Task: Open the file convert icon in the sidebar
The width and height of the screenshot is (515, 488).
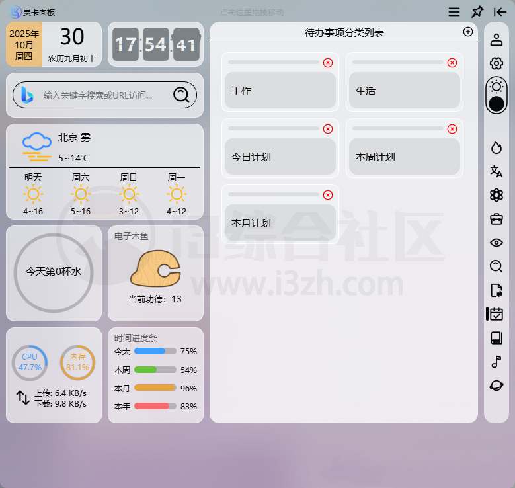Action: pyautogui.click(x=496, y=290)
